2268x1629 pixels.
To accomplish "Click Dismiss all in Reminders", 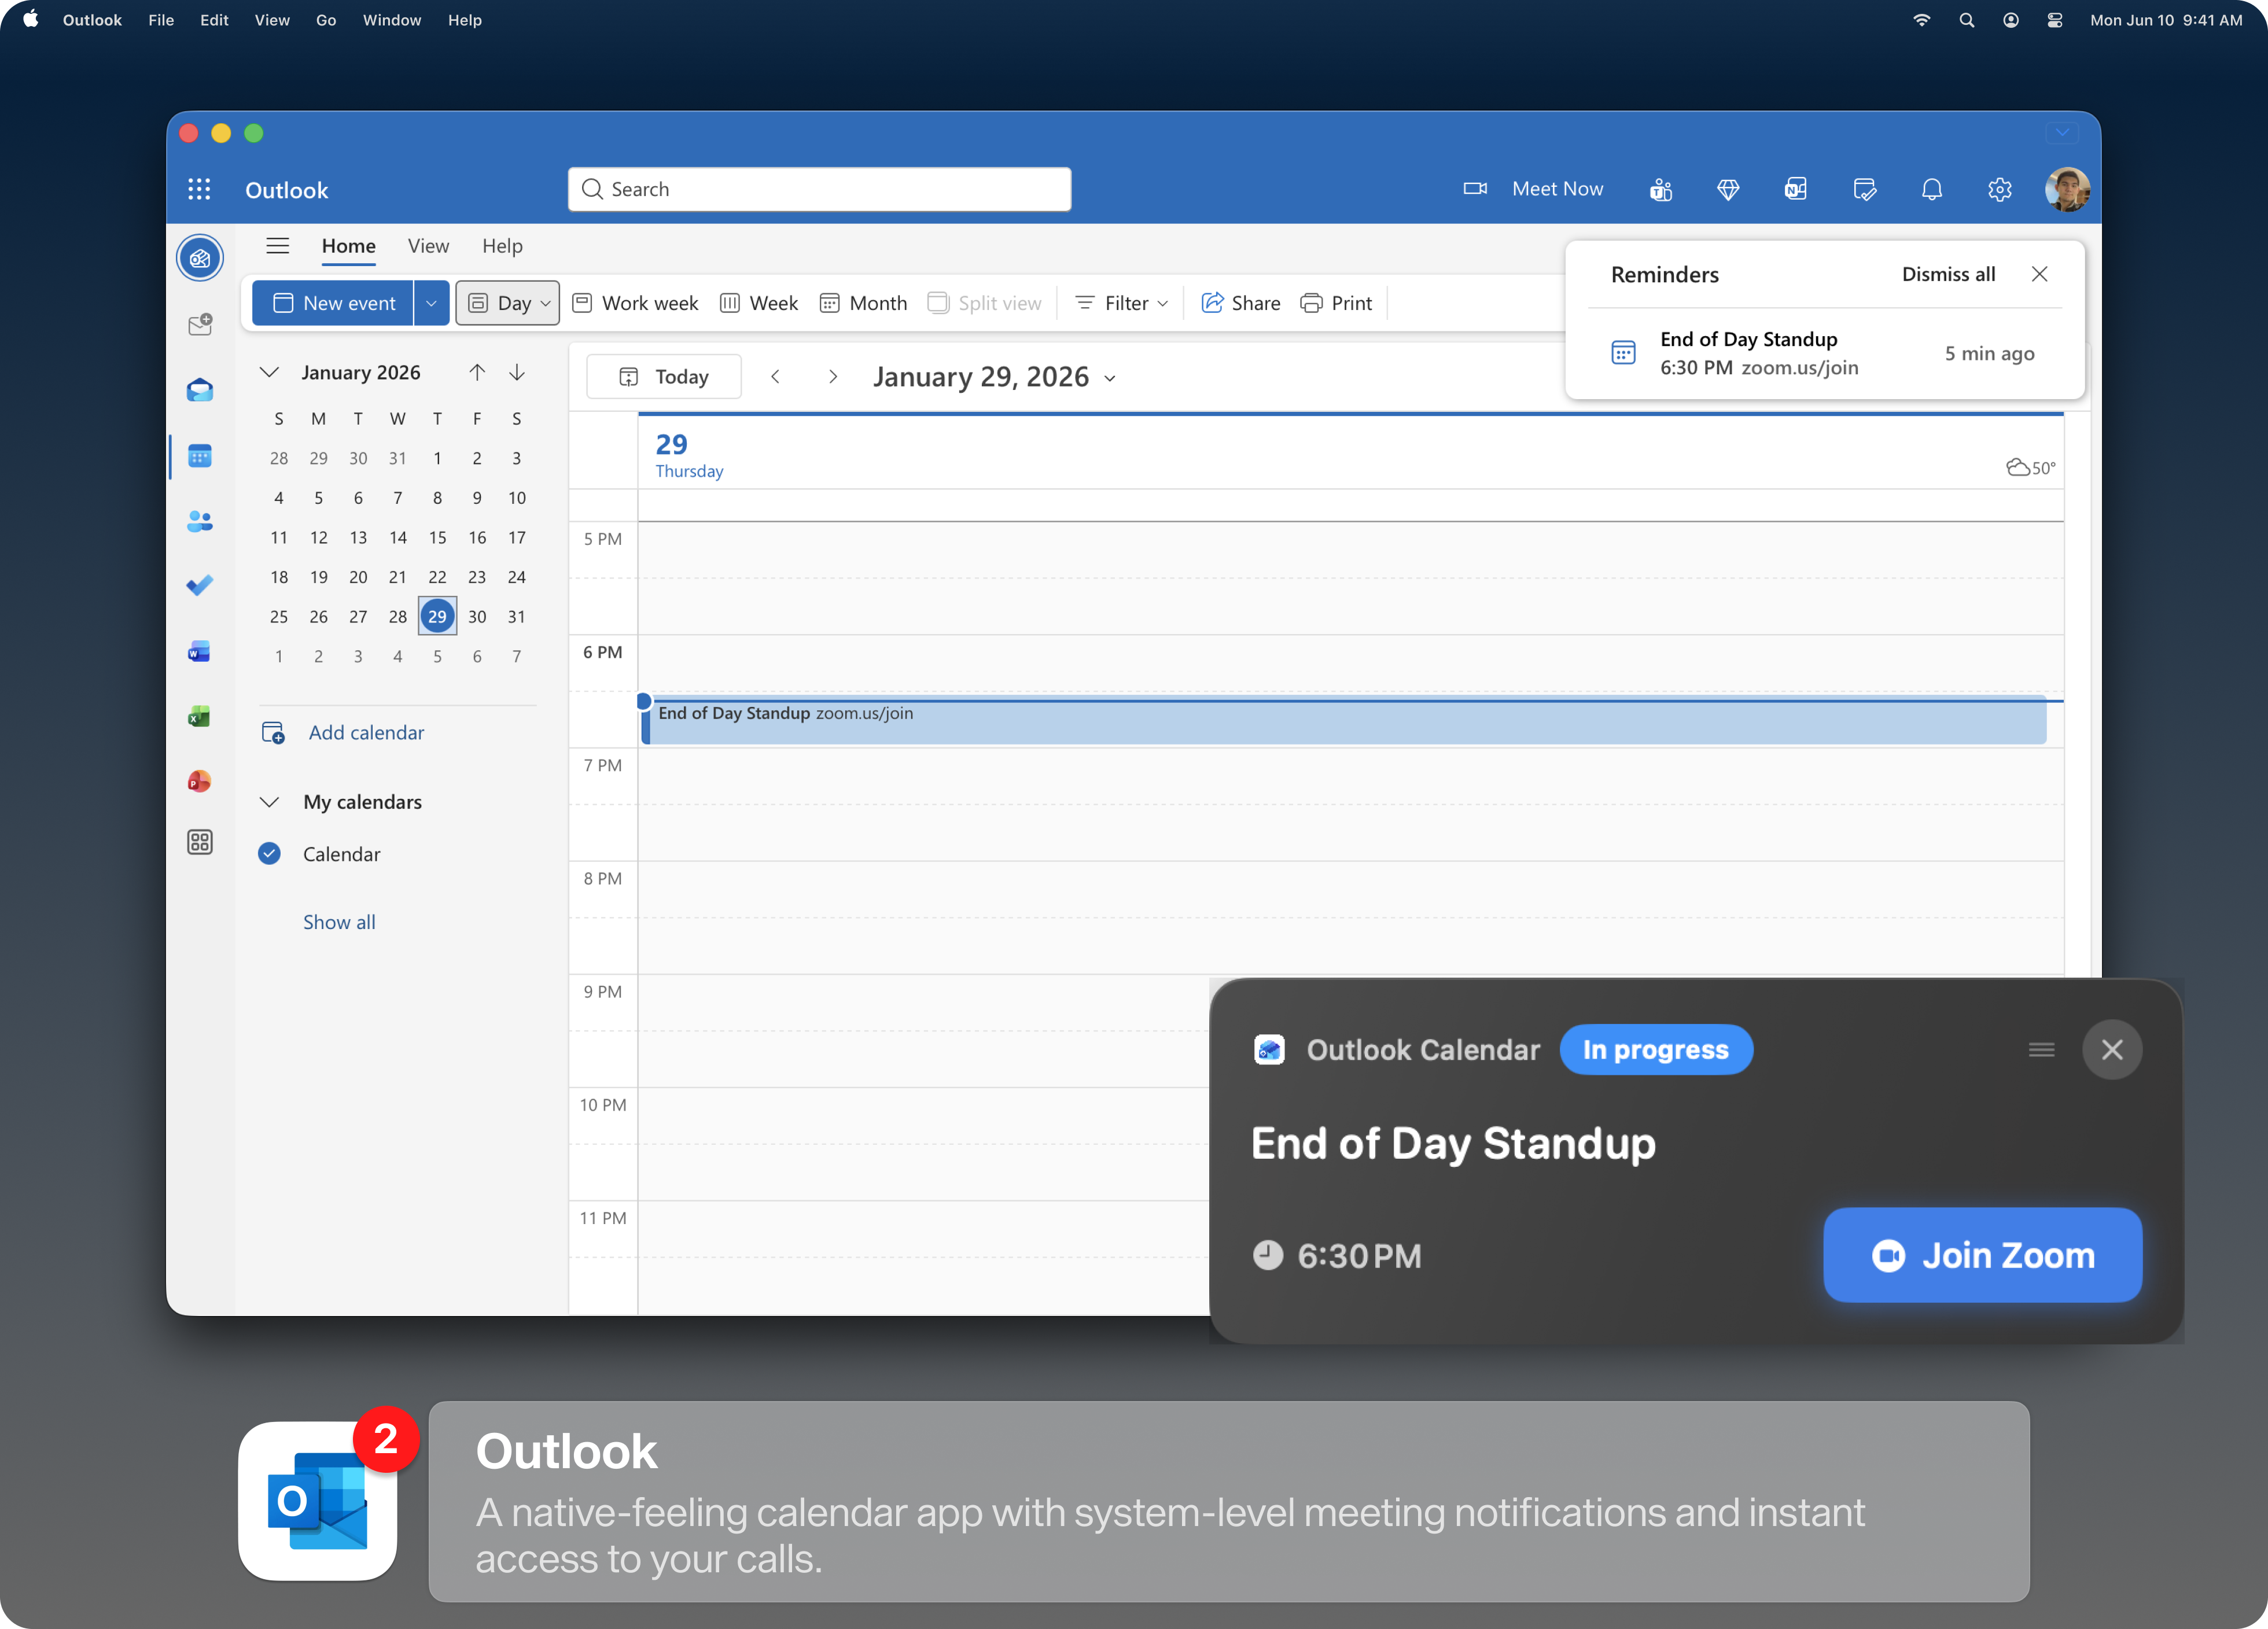I will 1948,274.
